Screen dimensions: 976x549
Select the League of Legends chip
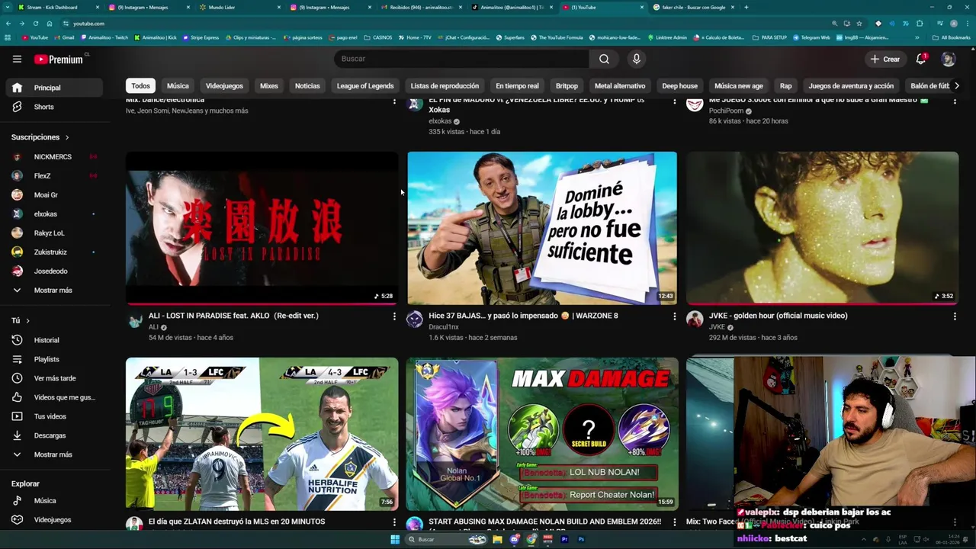click(365, 86)
